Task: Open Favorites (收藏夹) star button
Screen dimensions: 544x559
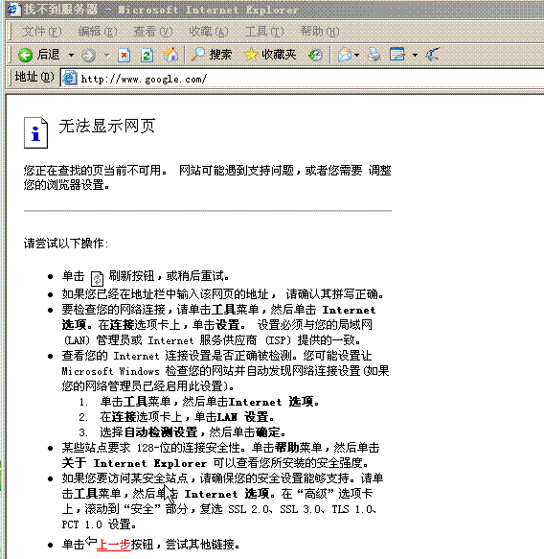Action: click(270, 55)
